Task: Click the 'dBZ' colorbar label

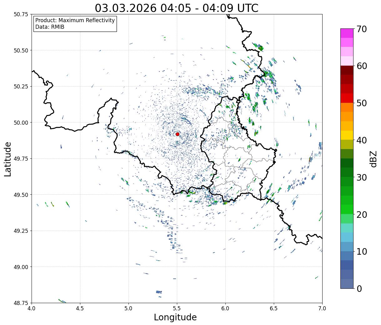Action: pos(373,159)
